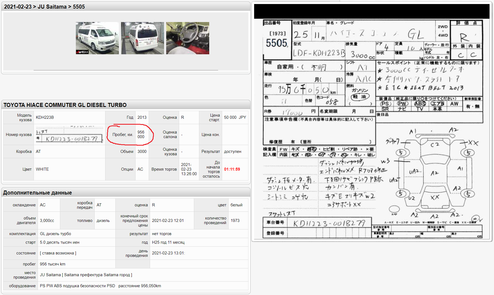
Task: Open the rear view photo of the van
Action: (x=142, y=38)
